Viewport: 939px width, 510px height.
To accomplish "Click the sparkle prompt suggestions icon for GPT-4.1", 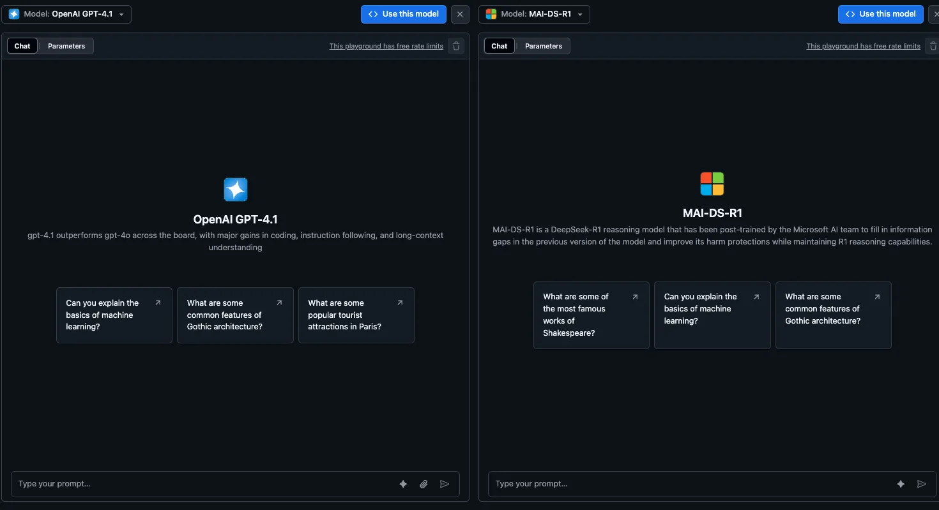I will pos(403,484).
